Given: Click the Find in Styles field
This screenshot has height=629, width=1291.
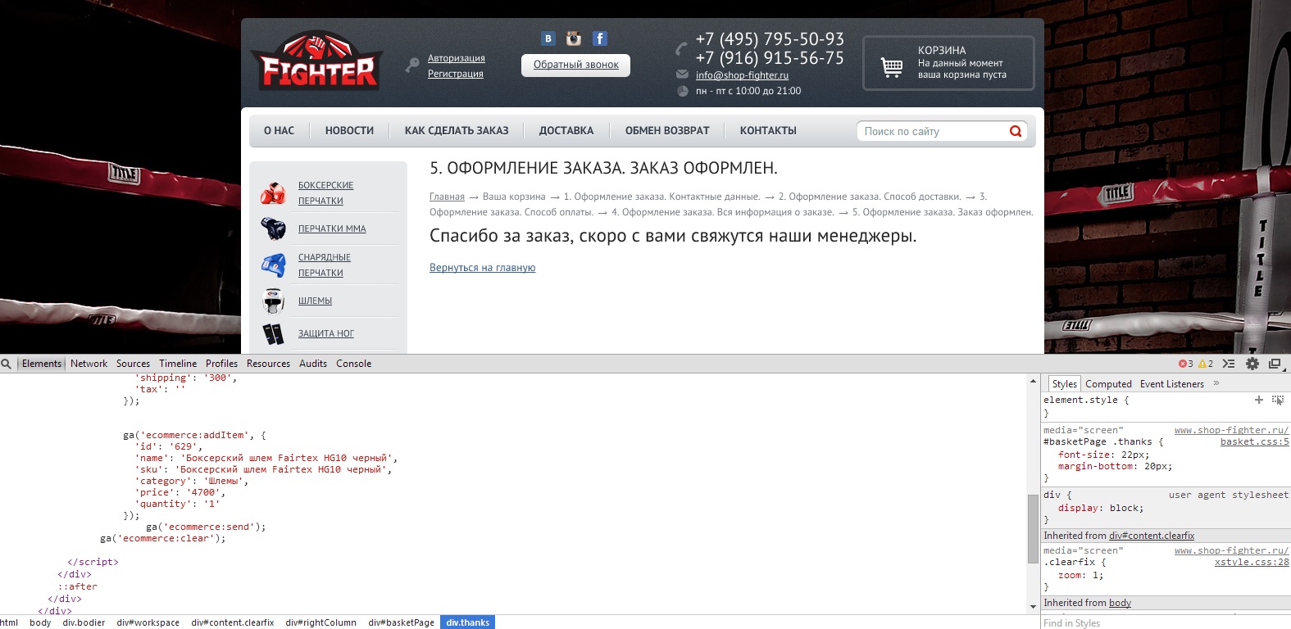Looking at the screenshot, I should coord(1166,622).
